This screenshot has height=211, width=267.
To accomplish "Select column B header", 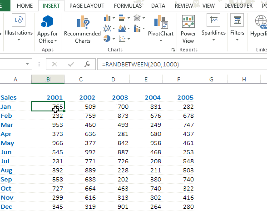I will click(48, 79).
